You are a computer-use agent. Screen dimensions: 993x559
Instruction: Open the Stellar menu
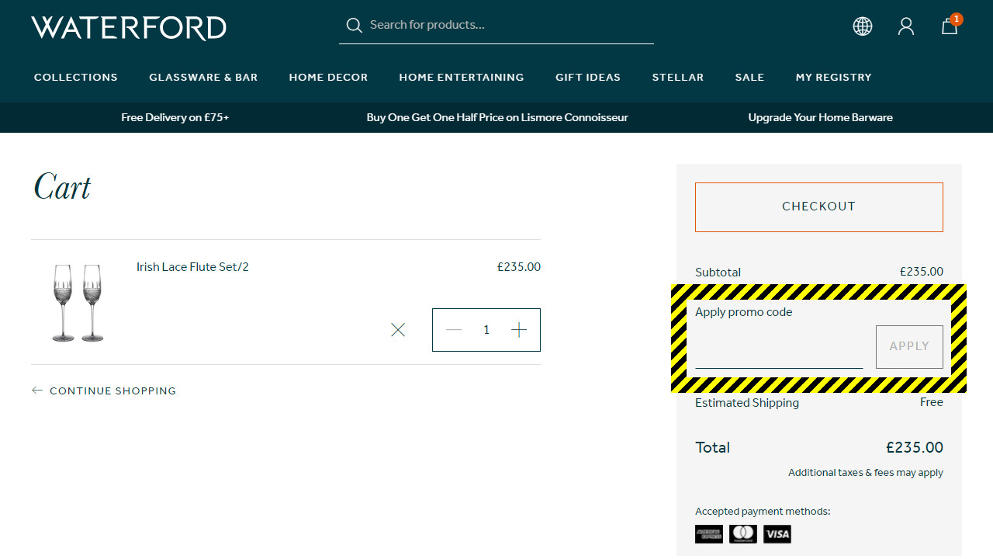678,77
